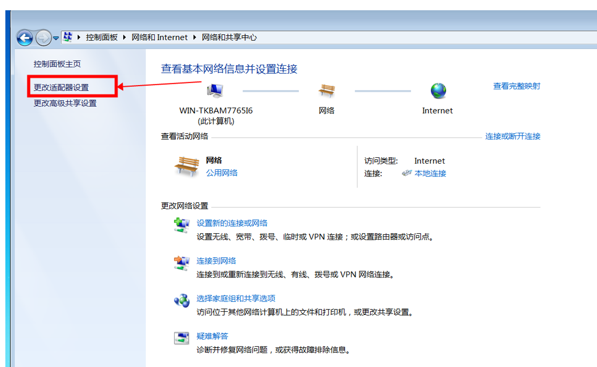Image resolution: width=597 pixels, height=367 pixels.
Task: Click the Internet label under globe
Action: (438, 111)
